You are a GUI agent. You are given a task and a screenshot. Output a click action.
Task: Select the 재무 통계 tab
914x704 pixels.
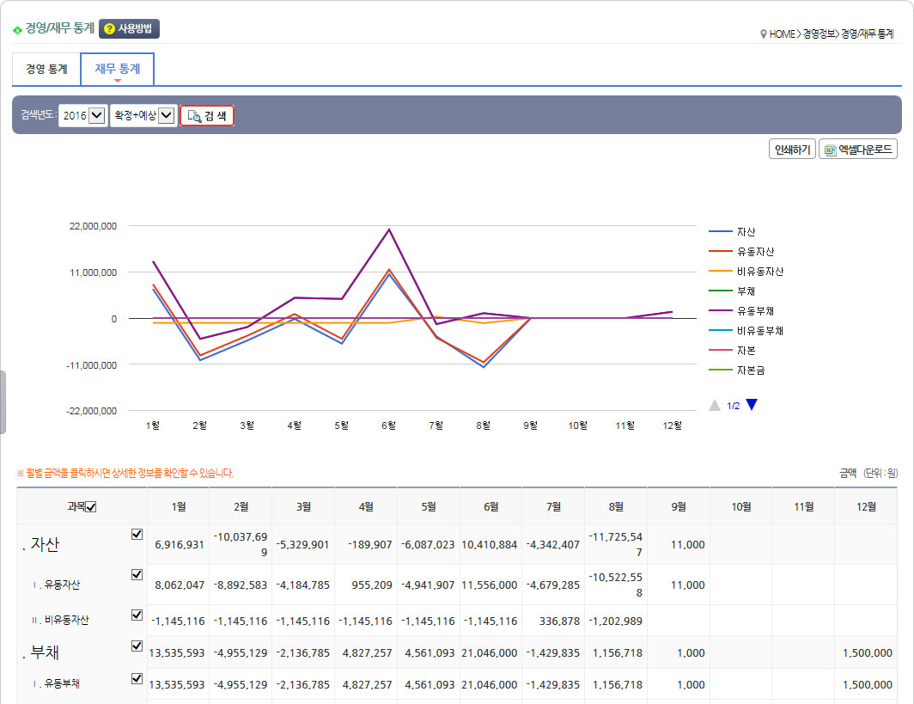117,70
